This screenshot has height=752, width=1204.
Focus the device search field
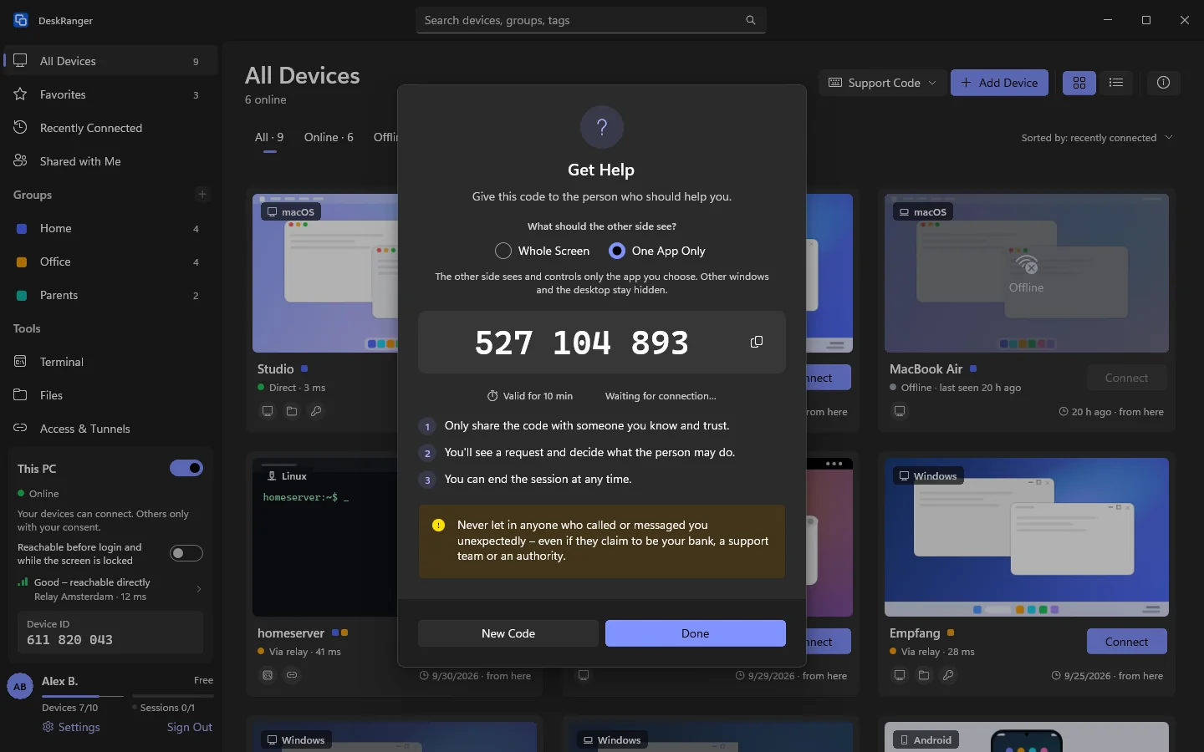point(590,20)
